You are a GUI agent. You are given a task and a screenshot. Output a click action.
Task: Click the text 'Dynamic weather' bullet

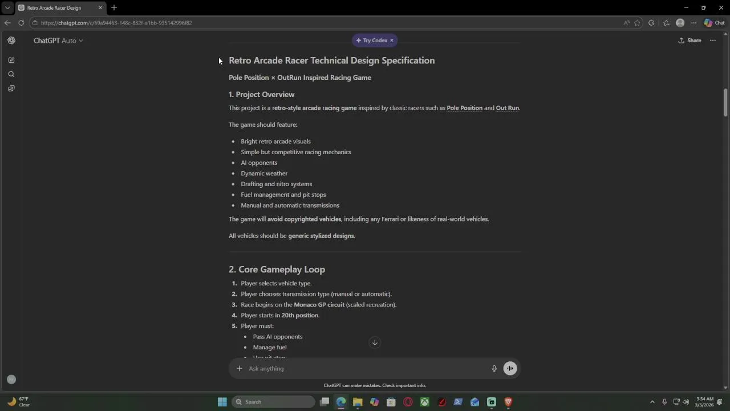(x=264, y=174)
